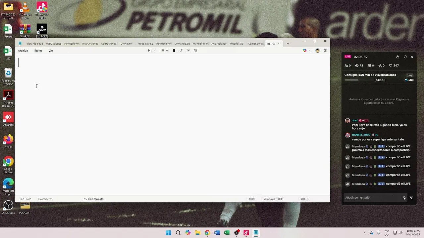Click the gifts count icon in LIVE panel
Image resolution: width=424 pixels, height=238 pixels.
click(x=371, y=65)
